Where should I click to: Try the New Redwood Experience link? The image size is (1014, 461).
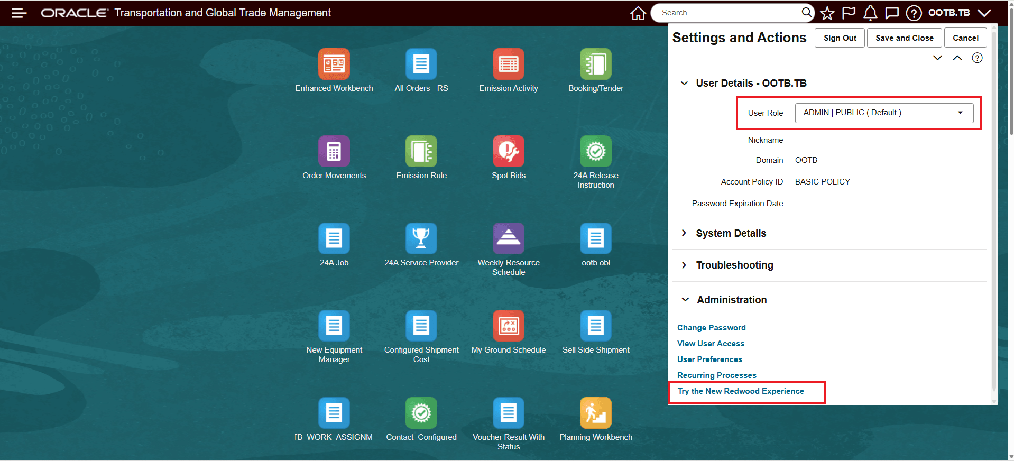coord(741,391)
